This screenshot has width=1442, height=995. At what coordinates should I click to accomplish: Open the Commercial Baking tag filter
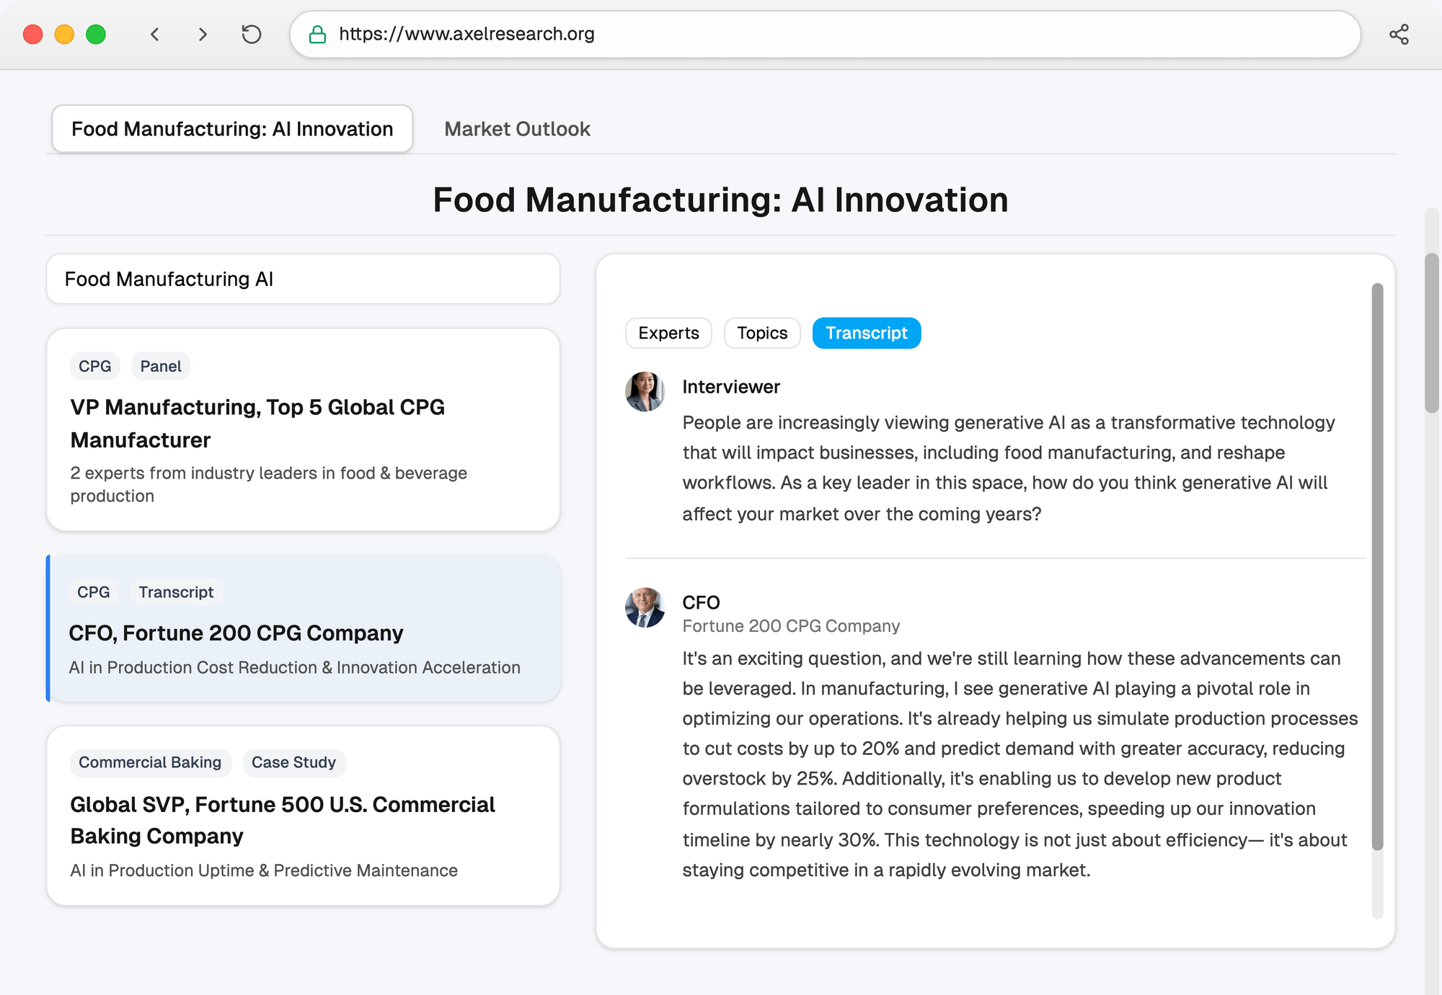coord(150,762)
